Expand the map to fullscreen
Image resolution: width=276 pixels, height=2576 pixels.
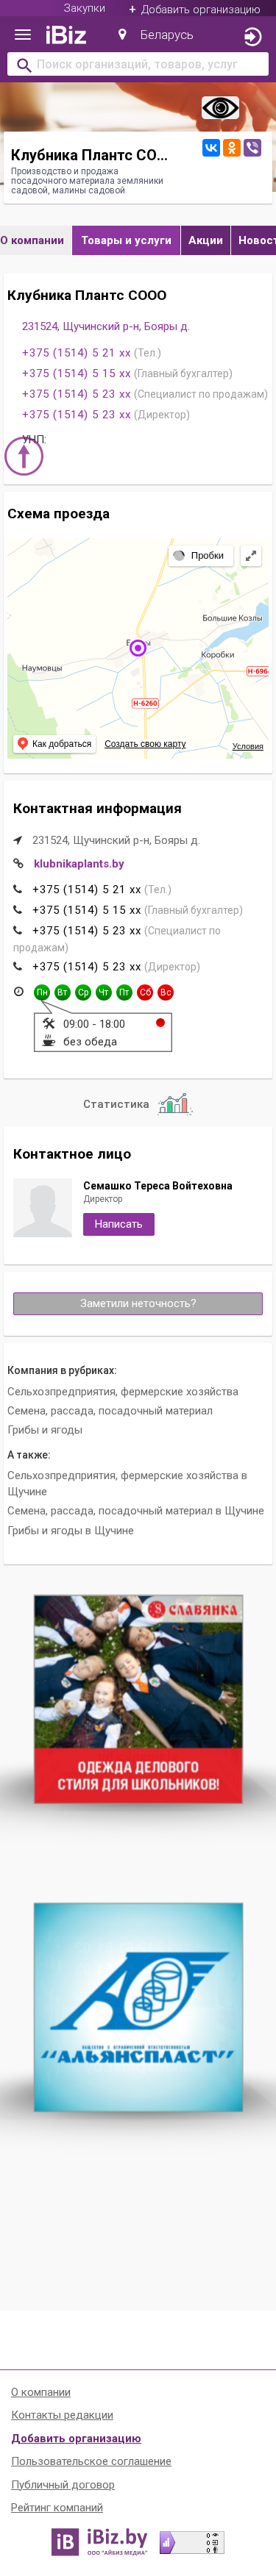[x=251, y=556]
